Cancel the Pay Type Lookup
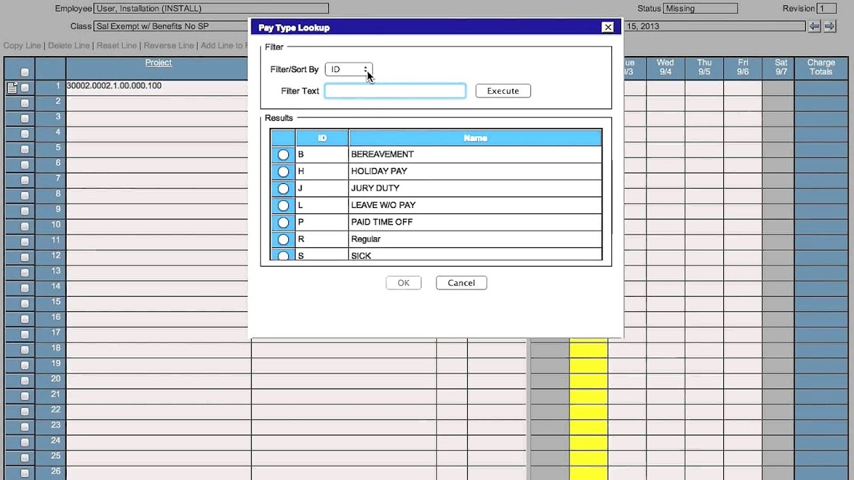The image size is (854, 480). [461, 283]
